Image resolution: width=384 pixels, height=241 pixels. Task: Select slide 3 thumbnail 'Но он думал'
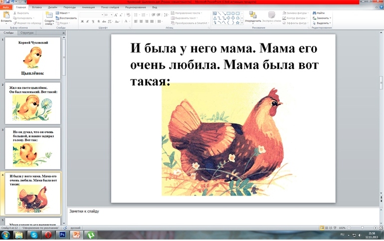(32, 148)
